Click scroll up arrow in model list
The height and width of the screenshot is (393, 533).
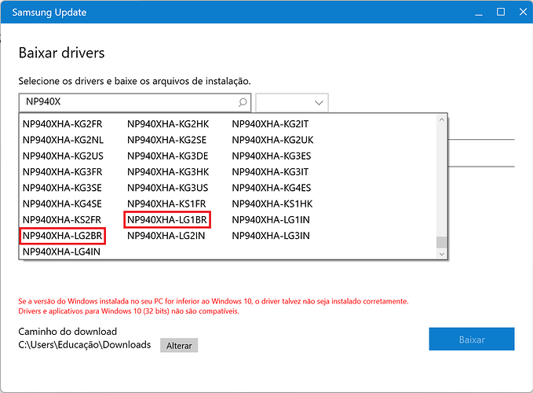tap(442, 119)
